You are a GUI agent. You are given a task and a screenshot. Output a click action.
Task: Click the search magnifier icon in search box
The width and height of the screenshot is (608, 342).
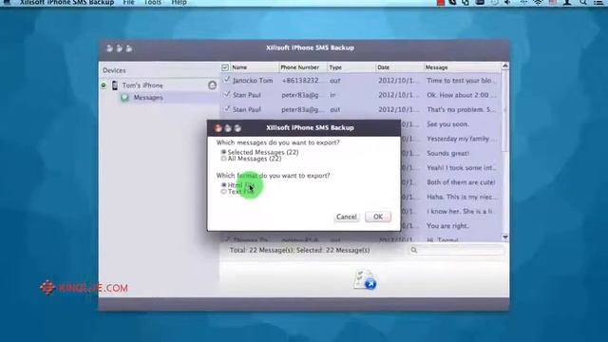(414, 250)
